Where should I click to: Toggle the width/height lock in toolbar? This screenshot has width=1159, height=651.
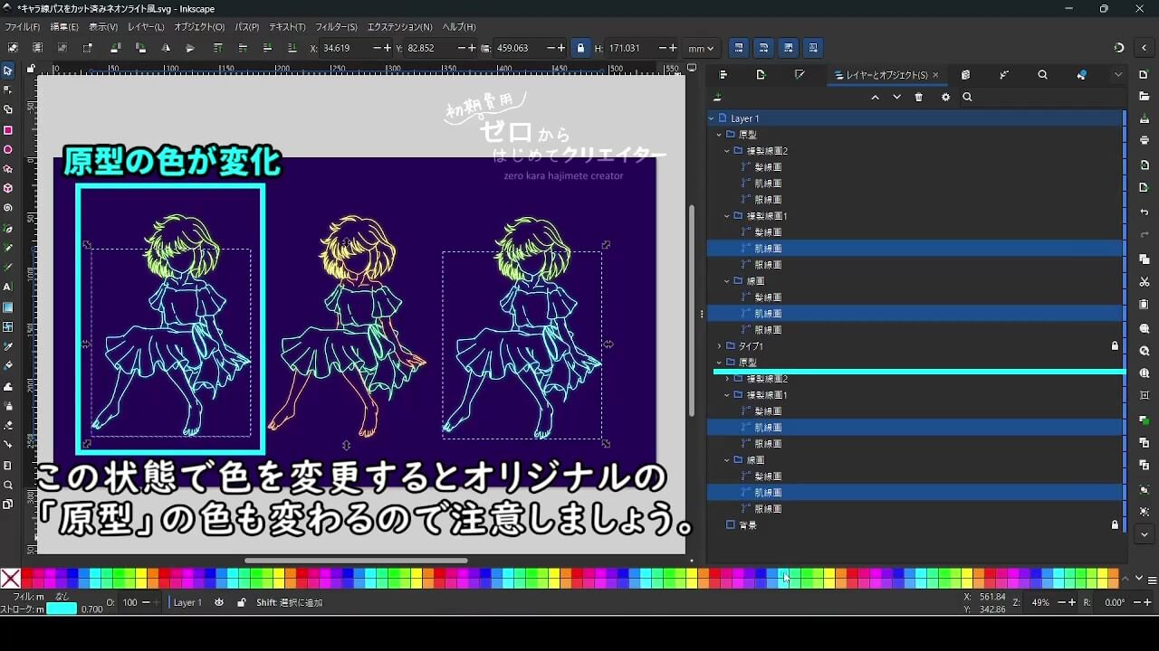coord(579,47)
